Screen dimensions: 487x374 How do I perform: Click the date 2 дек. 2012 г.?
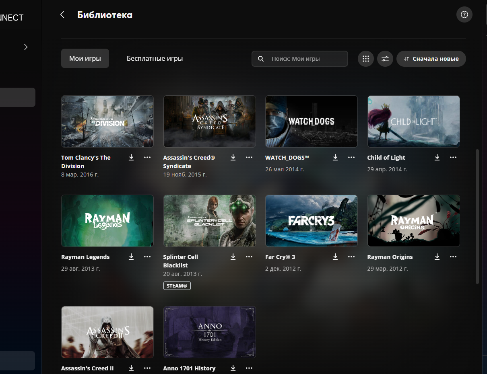[283, 269]
